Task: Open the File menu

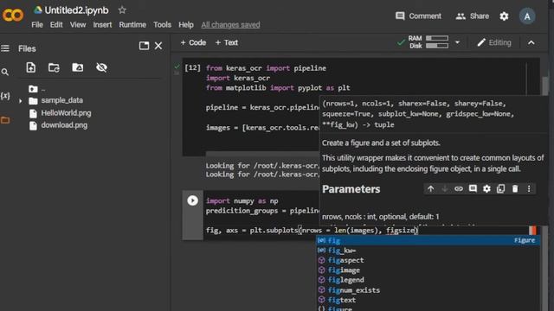Action: coord(37,25)
